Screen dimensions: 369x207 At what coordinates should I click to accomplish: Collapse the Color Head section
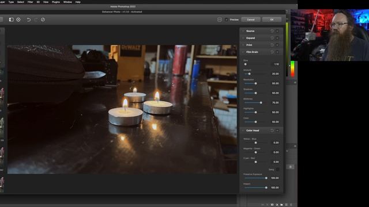point(243,131)
